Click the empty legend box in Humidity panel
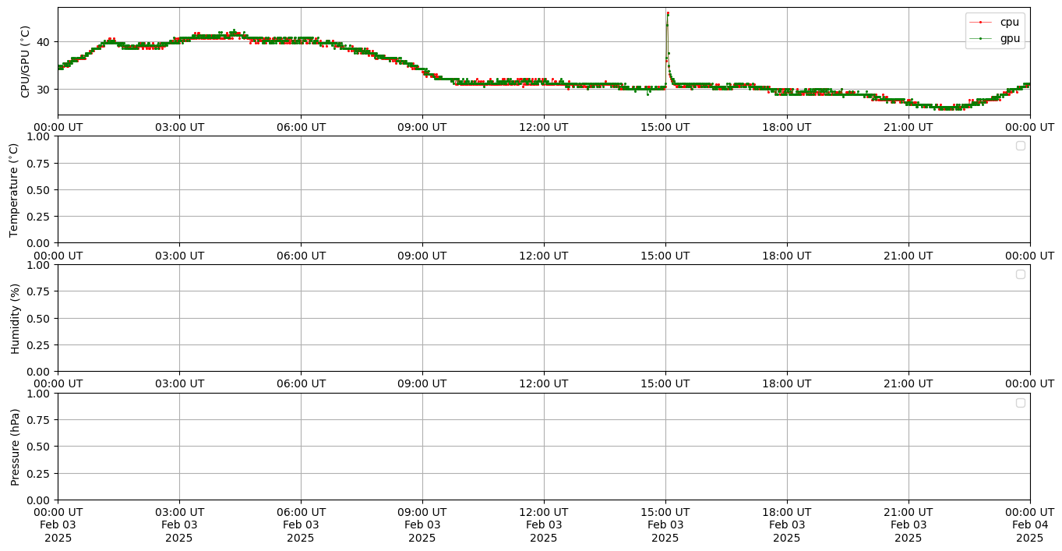The height and width of the screenshot is (551, 1062). [1020, 274]
